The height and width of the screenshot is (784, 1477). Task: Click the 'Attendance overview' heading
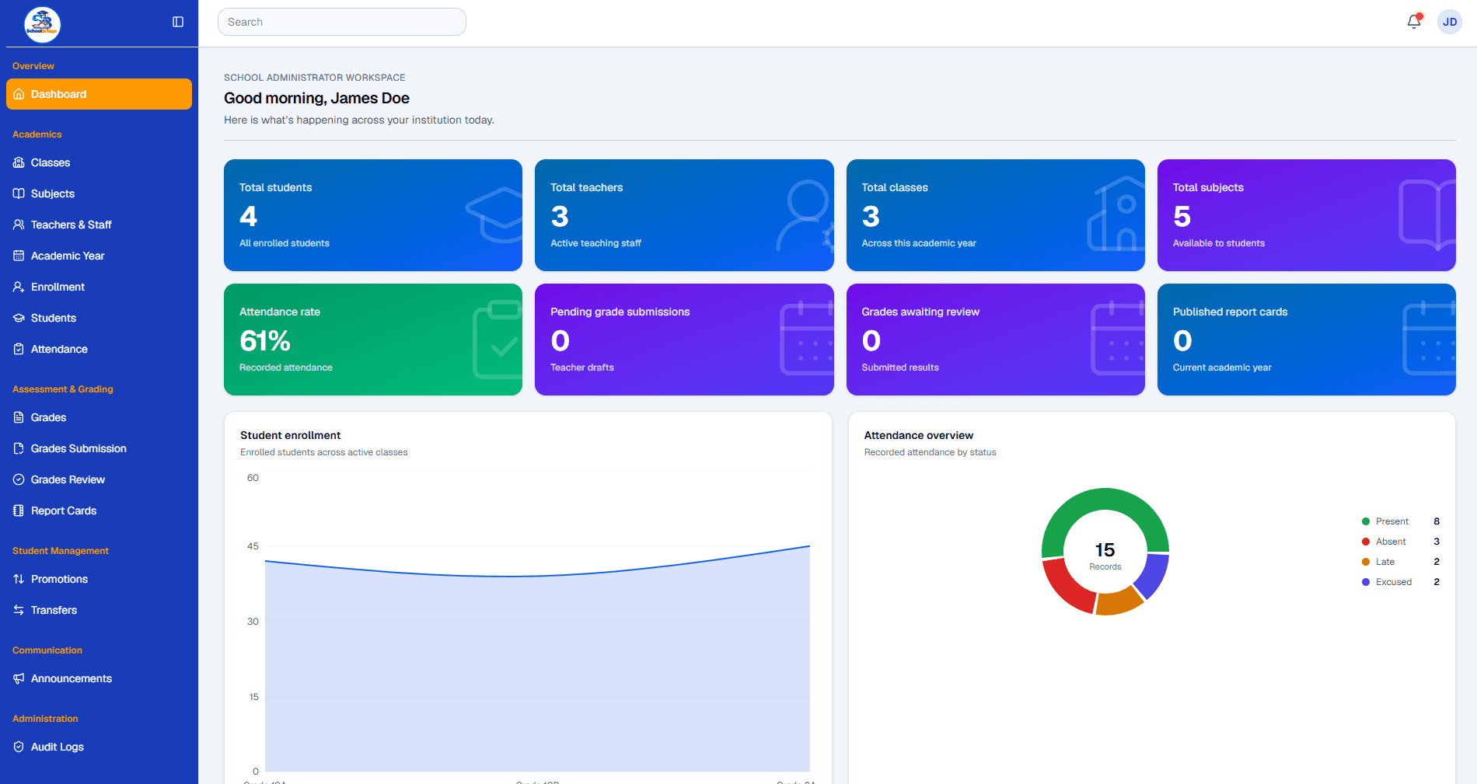[x=919, y=435]
